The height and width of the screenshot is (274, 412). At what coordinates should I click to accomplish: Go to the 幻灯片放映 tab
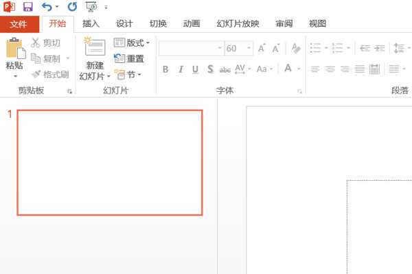click(x=238, y=24)
